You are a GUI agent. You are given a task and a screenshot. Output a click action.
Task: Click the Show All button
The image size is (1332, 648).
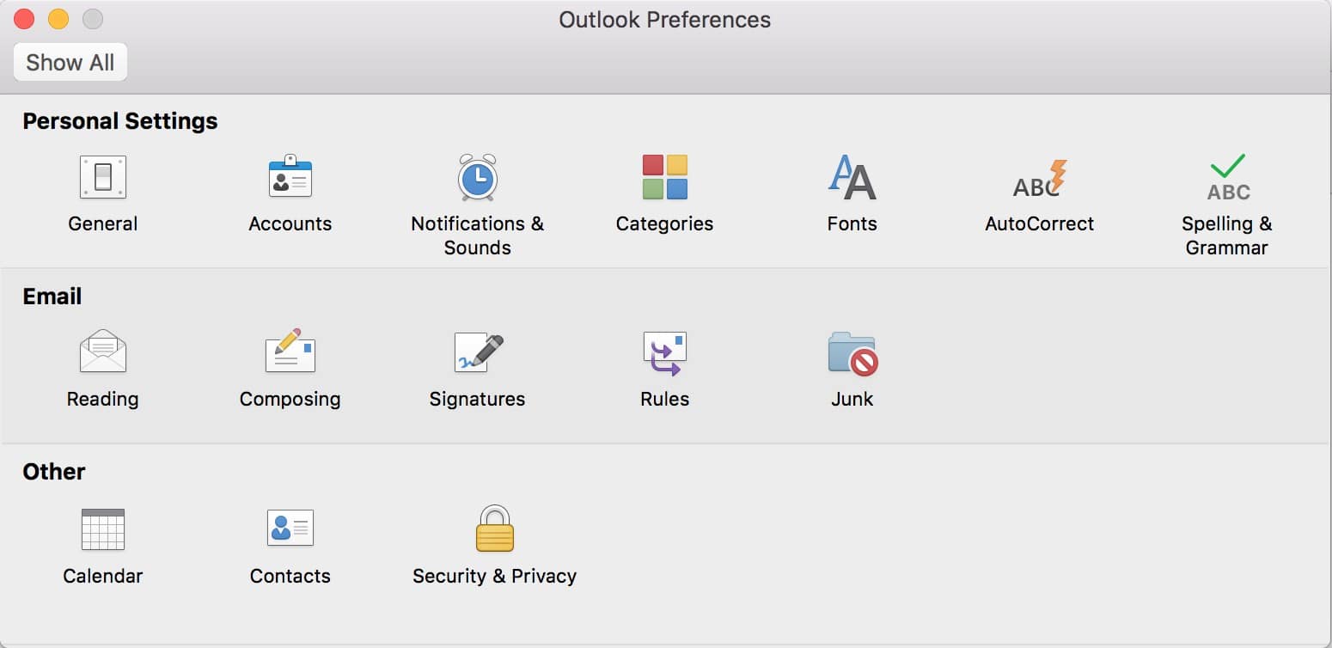click(70, 63)
